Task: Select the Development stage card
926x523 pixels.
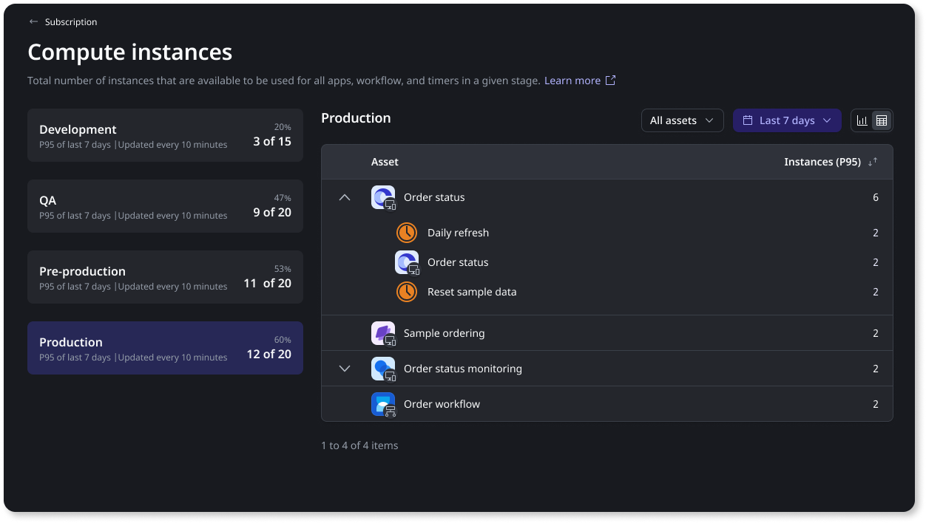Action: click(165, 135)
